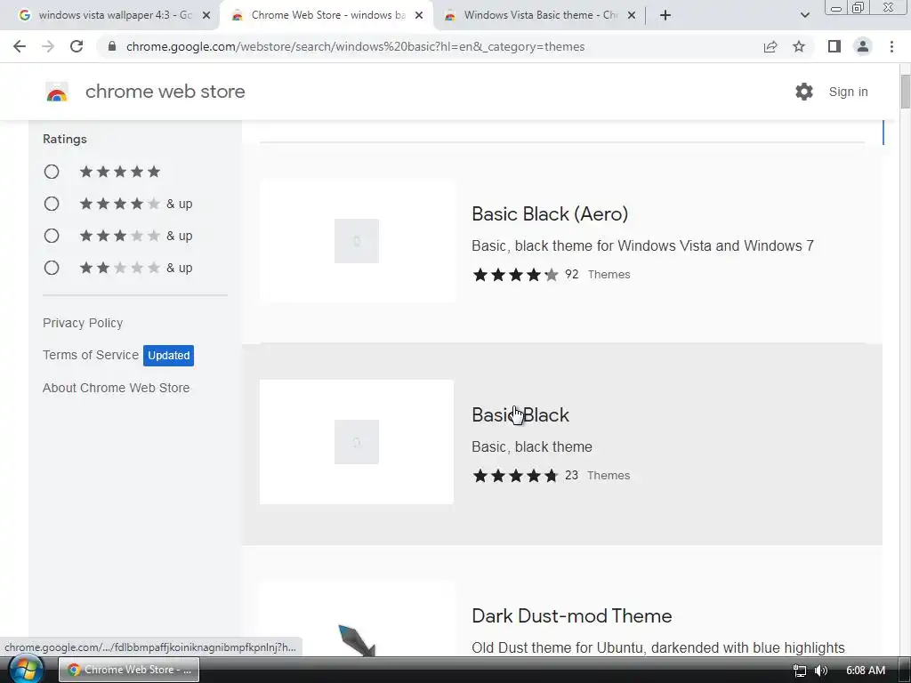Viewport: 911px width, 683px height.
Task: View site security lock info
Action: pos(112,46)
